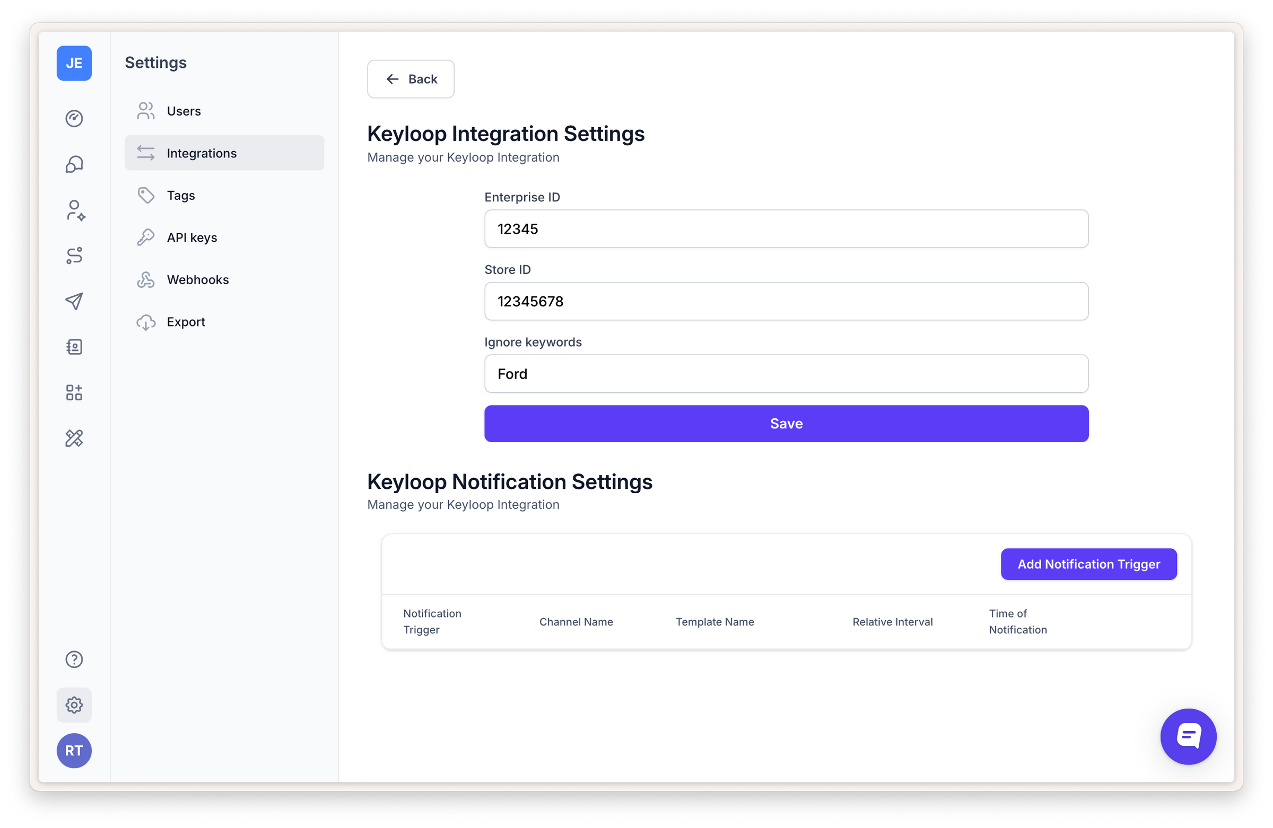Open the Users settings section
This screenshot has height=828, width=1273.
click(x=184, y=111)
